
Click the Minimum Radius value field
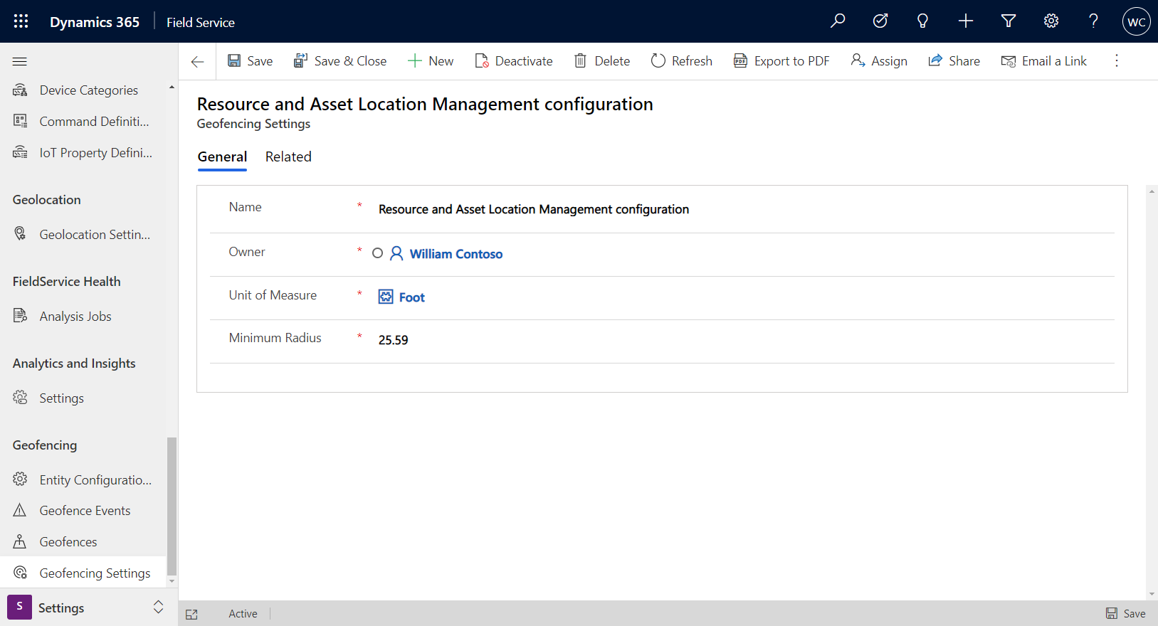pos(745,340)
